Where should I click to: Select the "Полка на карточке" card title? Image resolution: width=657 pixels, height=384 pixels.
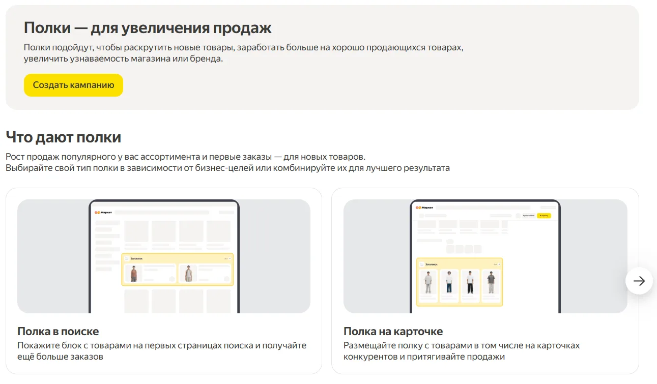[393, 332]
